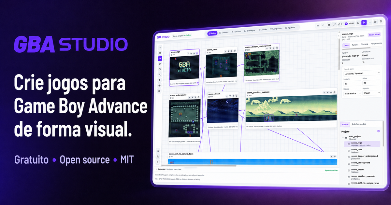Switch to the Editor tab
Image resolution: width=391 pixels, height=205 pixels.
[x=212, y=33]
